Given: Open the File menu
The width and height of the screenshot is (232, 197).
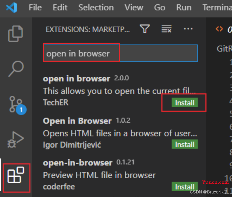Looking at the screenshot, I should [35, 7].
